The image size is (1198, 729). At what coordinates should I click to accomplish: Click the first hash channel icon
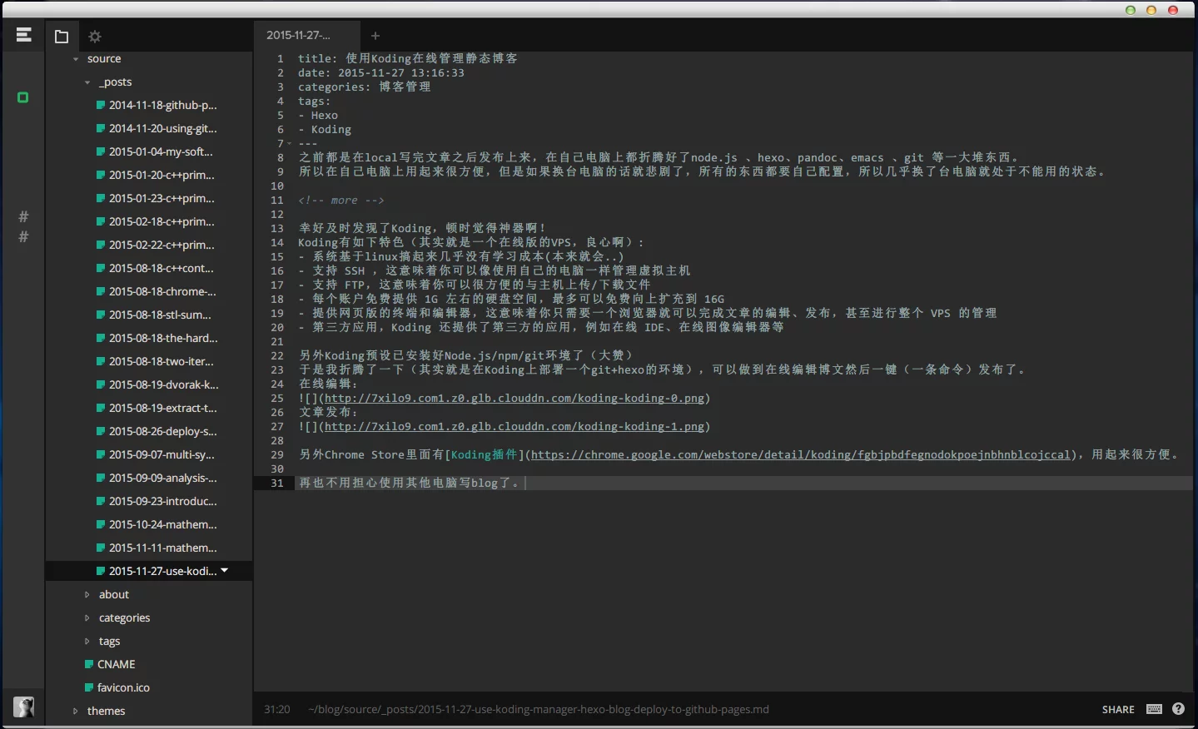pyautogui.click(x=23, y=216)
